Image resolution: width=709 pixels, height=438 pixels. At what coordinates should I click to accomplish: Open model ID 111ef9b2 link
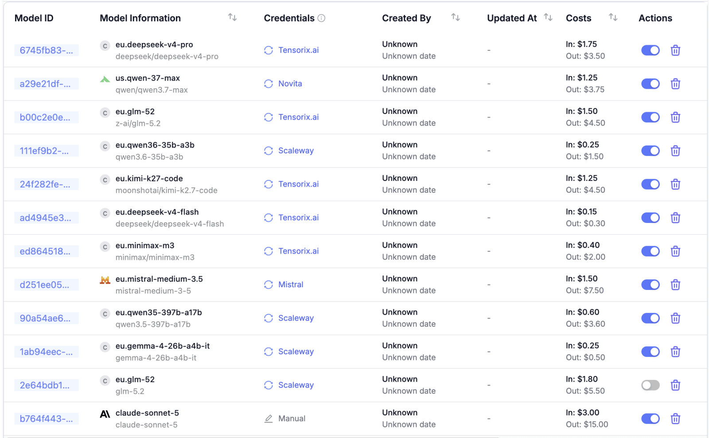click(x=47, y=151)
